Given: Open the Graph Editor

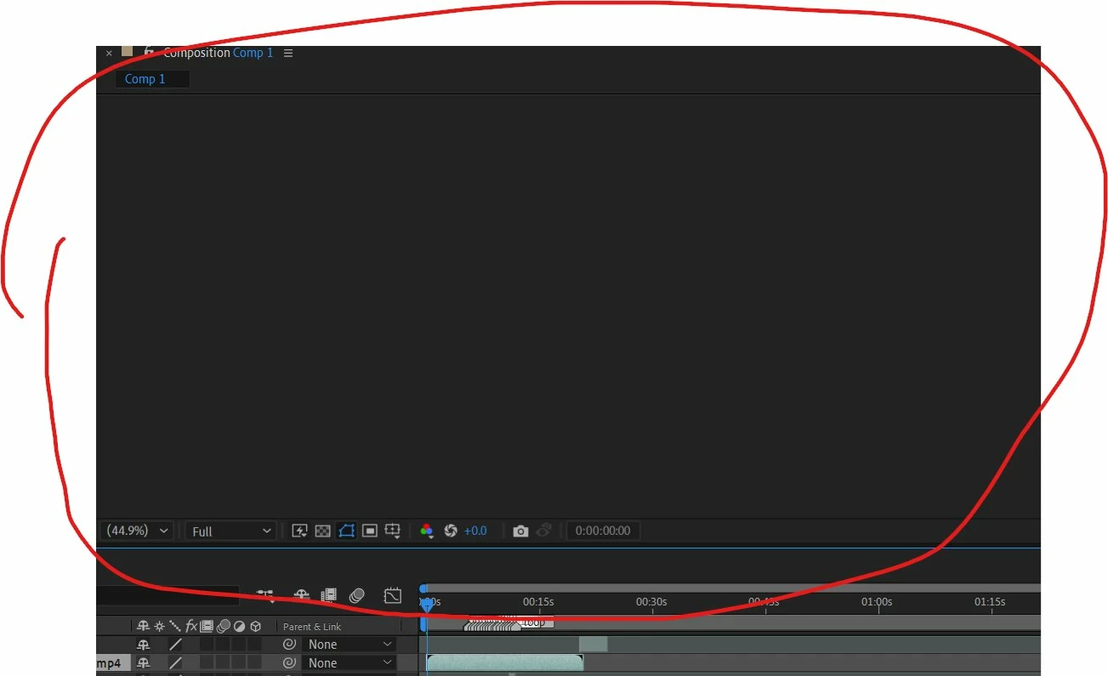Looking at the screenshot, I should point(392,595).
